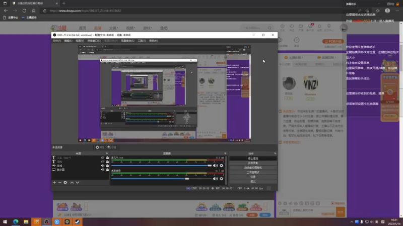This screenshot has width=403, height=226.
Task: Click the browser refresh icon
Action: pos(24,11)
